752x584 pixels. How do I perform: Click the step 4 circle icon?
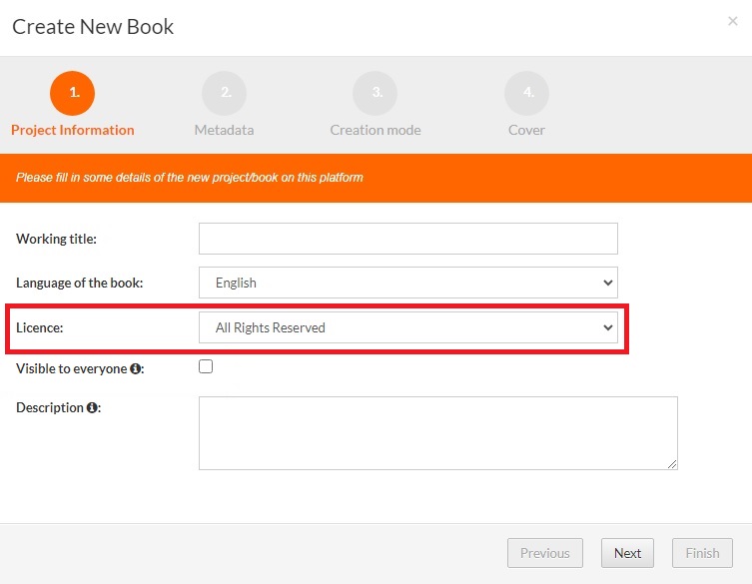click(x=526, y=93)
